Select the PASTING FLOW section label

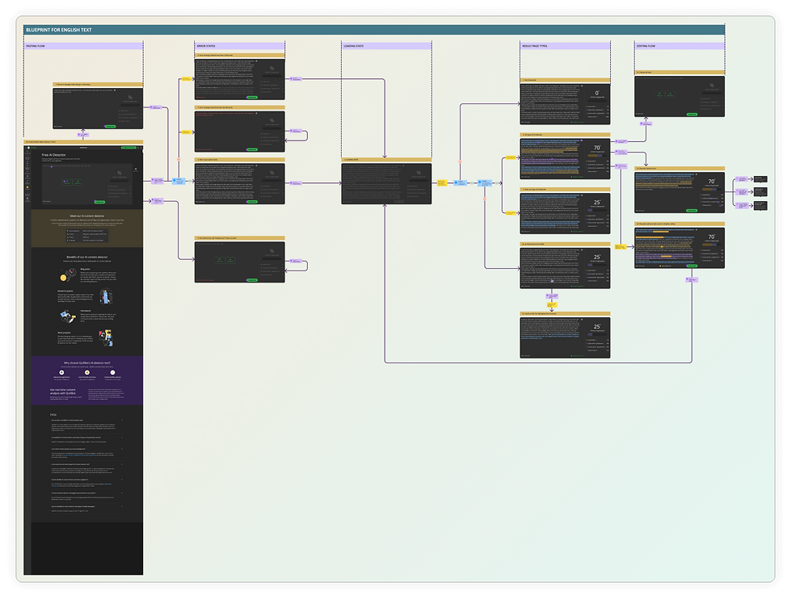(36, 46)
